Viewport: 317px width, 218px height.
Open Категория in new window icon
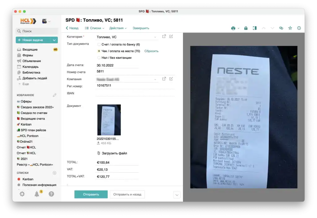pyautogui.click(x=164, y=36)
